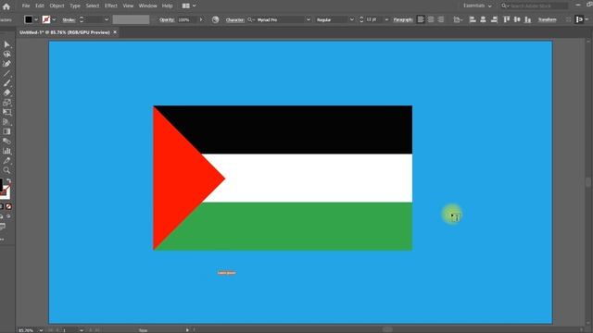Select the Pen tool
The height and width of the screenshot is (333, 593).
click(6, 64)
